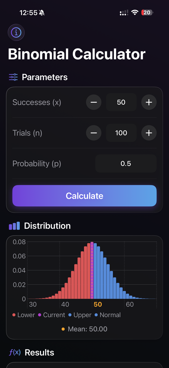This screenshot has width=169, height=368.
Task: Click the Parameters sliders icon
Action: click(x=13, y=77)
